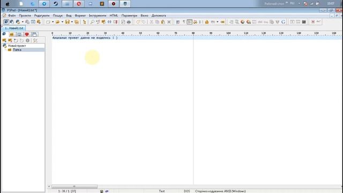Screen dimensions: 343x193
Task: Click the save floppy disk icon
Action: (68, 22)
